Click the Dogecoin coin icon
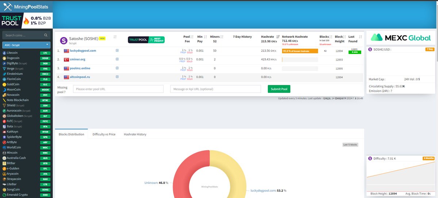The height and width of the screenshot is (198, 438). point(4,58)
